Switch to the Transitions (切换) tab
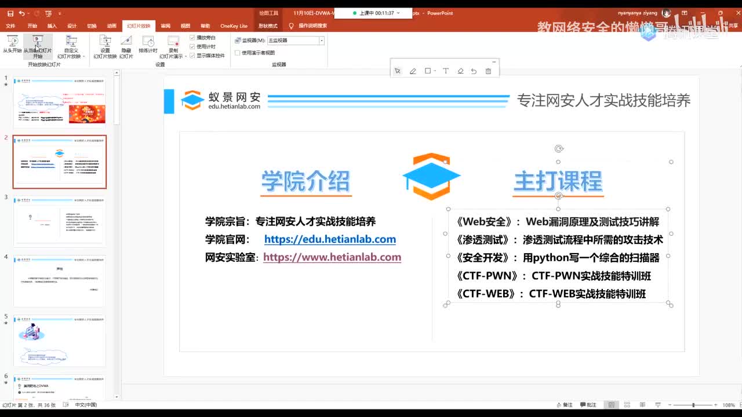742x417 pixels. point(92,26)
